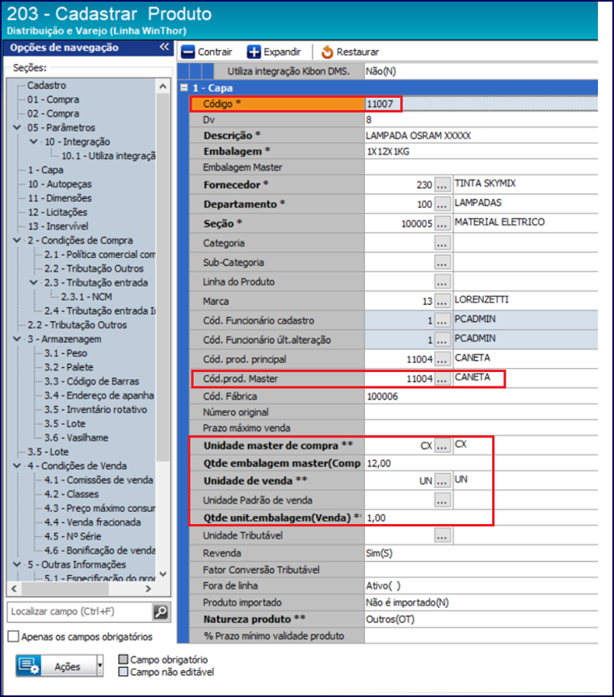Open Cód. Funcionário últ.alteração lookup button
The image size is (614, 697).
pyautogui.click(x=442, y=340)
